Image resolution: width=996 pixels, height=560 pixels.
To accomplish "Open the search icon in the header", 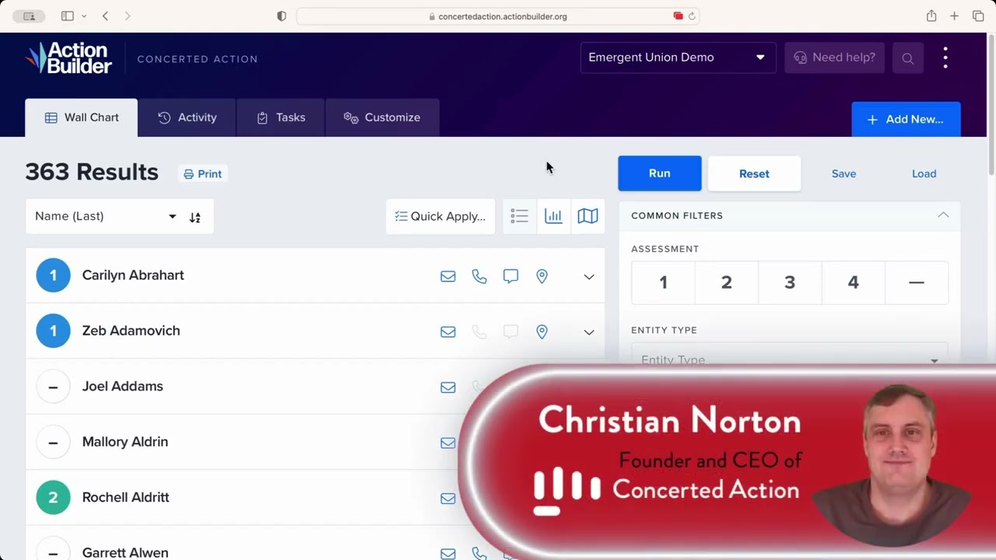I will [907, 58].
